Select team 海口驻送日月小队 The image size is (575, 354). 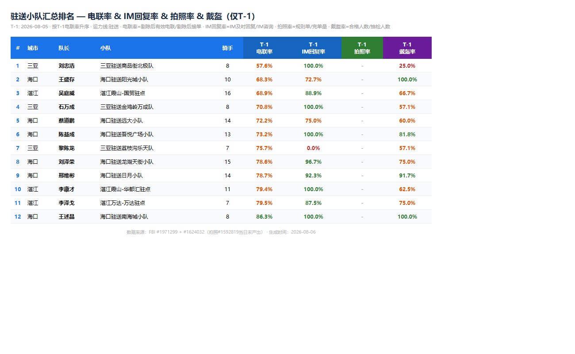point(122,176)
